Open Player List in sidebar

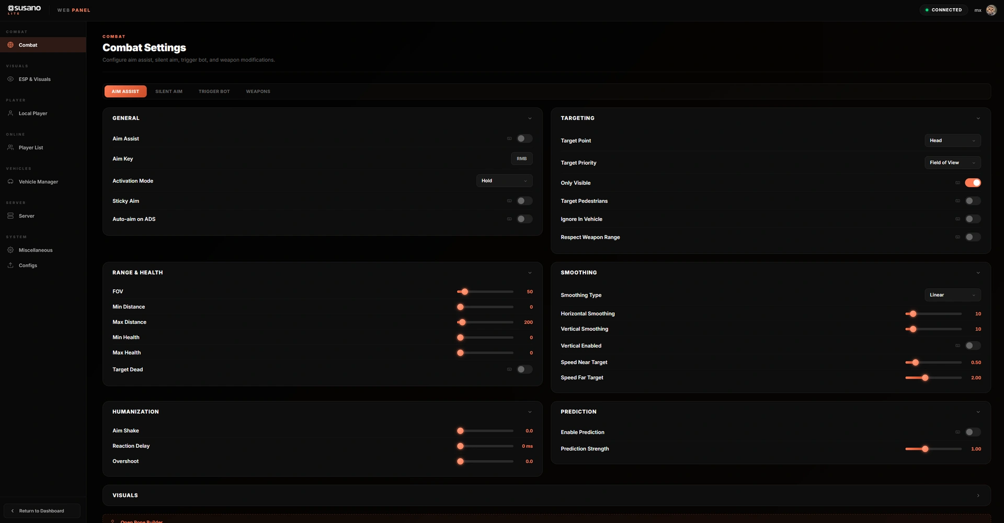click(x=43, y=147)
